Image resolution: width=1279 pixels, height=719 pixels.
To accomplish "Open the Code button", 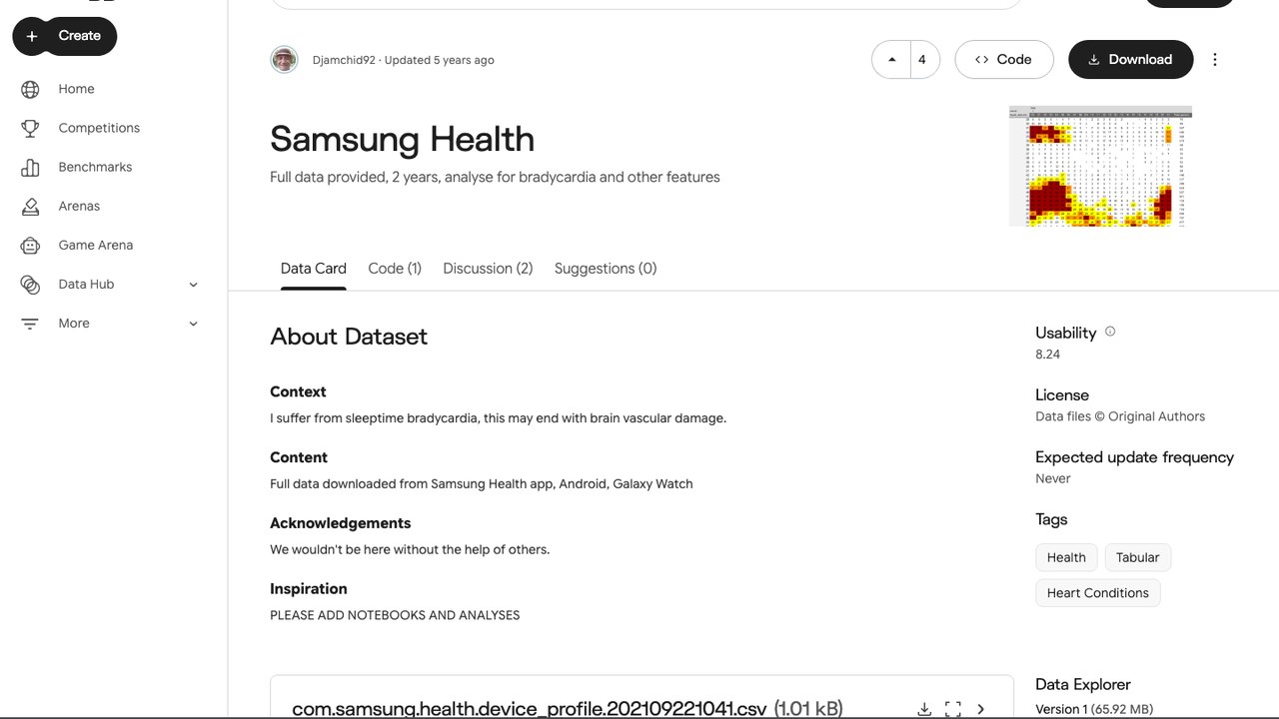I will (x=1003, y=60).
